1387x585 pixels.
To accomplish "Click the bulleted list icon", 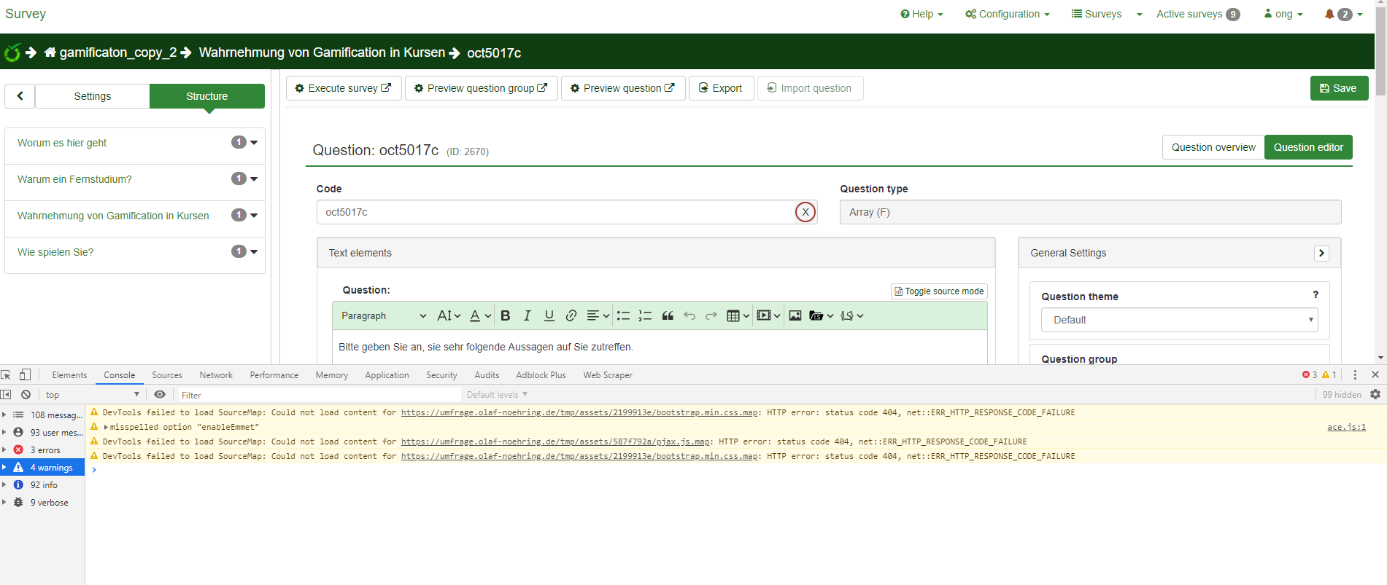I will pyautogui.click(x=623, y=315).
